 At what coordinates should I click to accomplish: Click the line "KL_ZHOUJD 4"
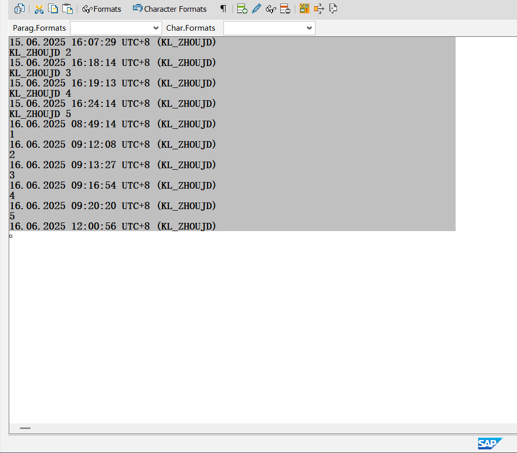[x=40, y=93]
